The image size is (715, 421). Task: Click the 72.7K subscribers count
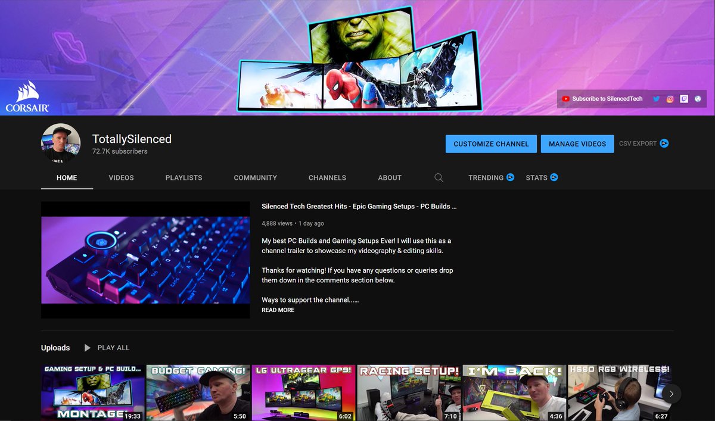click(120, 151)
